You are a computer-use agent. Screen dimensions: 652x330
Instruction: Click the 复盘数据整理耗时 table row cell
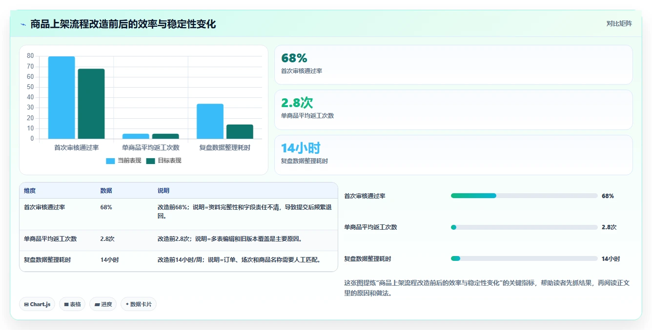[x=47, y=260]
